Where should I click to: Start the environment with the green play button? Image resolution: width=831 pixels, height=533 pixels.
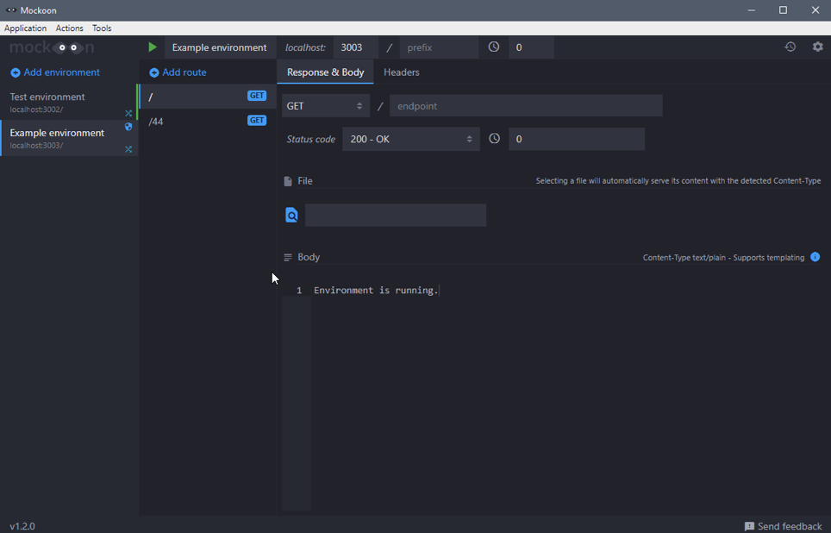tap(153, 47)
